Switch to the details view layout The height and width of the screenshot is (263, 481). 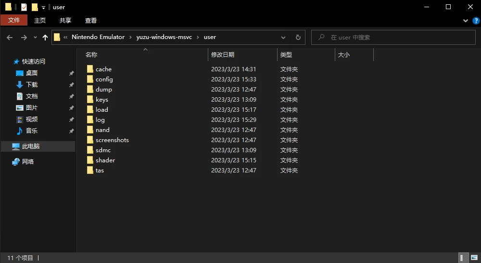[x=463, y=258]
